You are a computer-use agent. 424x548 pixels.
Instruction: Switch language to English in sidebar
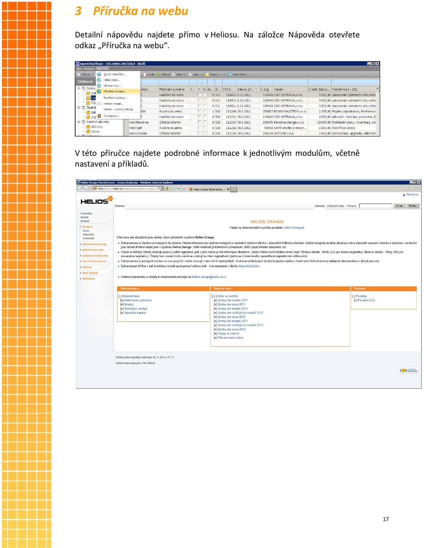point(84,217)
